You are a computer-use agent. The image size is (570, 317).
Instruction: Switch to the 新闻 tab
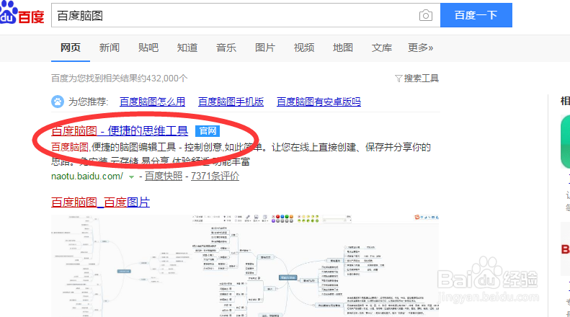pyautogui.click(x=110, y=48)
